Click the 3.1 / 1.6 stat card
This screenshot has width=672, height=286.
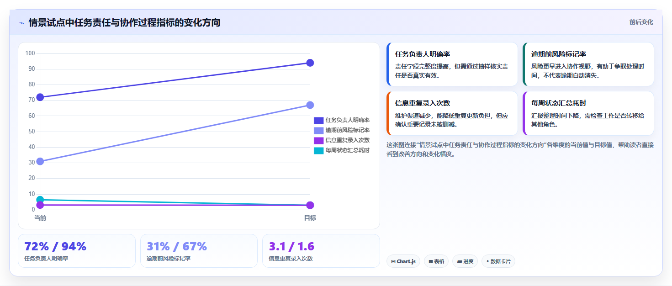click(321, 251)
